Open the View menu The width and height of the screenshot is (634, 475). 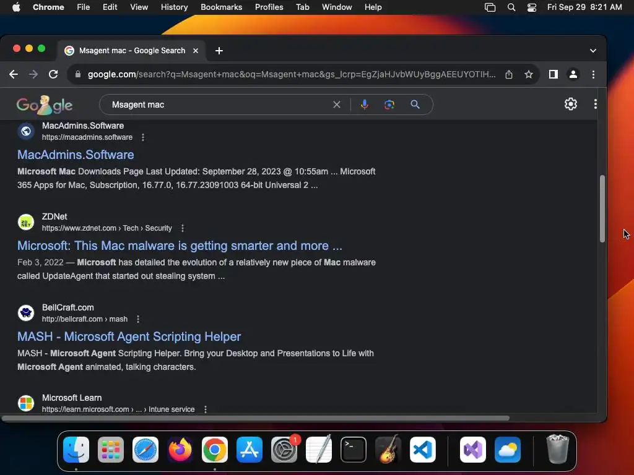(139, 7)
